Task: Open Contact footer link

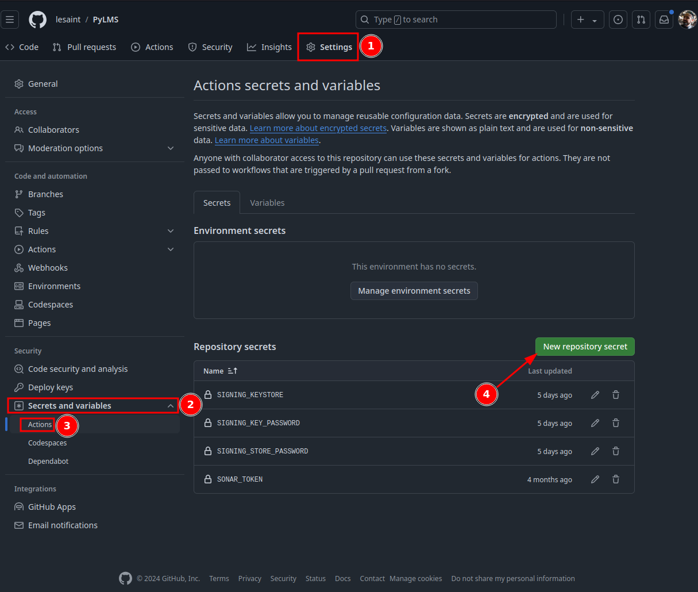Action: [372, 579]
